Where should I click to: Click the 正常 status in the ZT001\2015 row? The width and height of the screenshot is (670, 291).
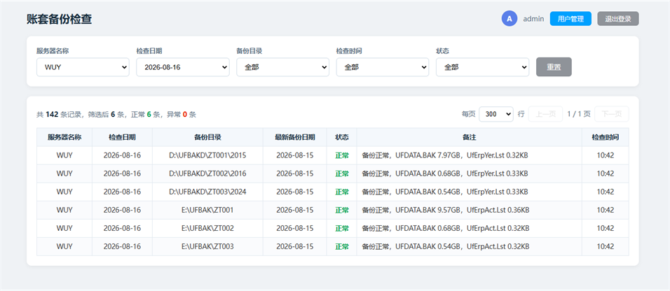coord(342,156)
